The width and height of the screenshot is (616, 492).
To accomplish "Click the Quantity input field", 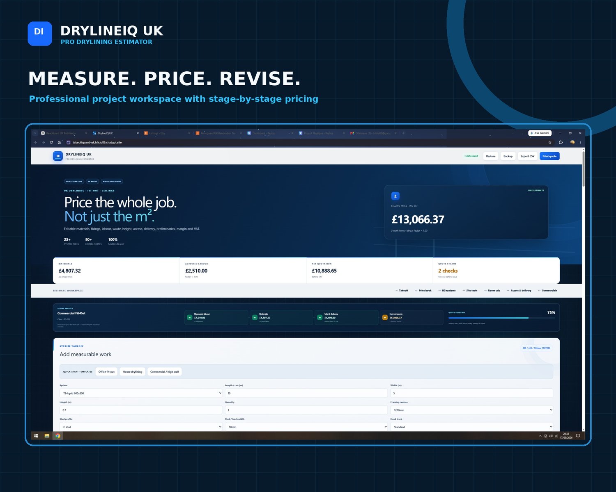I will click(306, 410).
